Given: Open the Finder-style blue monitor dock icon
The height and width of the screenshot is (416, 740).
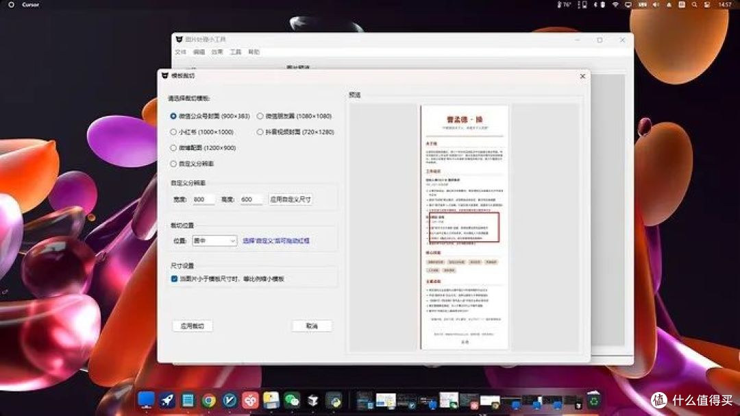Looking at the screenshot, I should pos(146,400).
